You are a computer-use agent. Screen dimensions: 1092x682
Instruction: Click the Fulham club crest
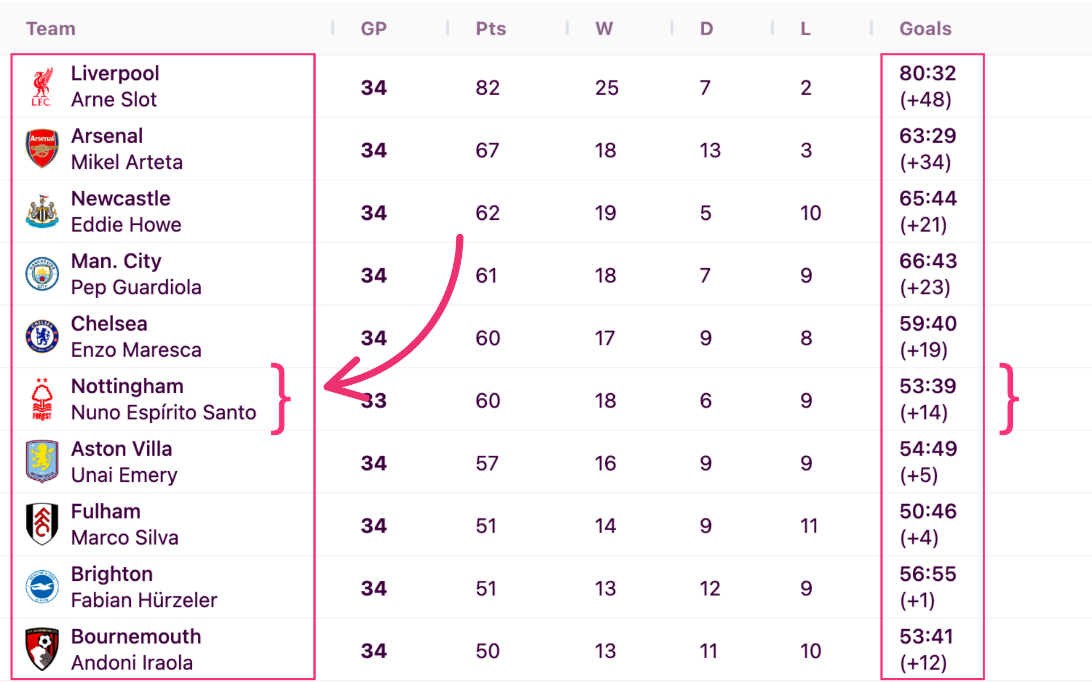tap(42, 524)
